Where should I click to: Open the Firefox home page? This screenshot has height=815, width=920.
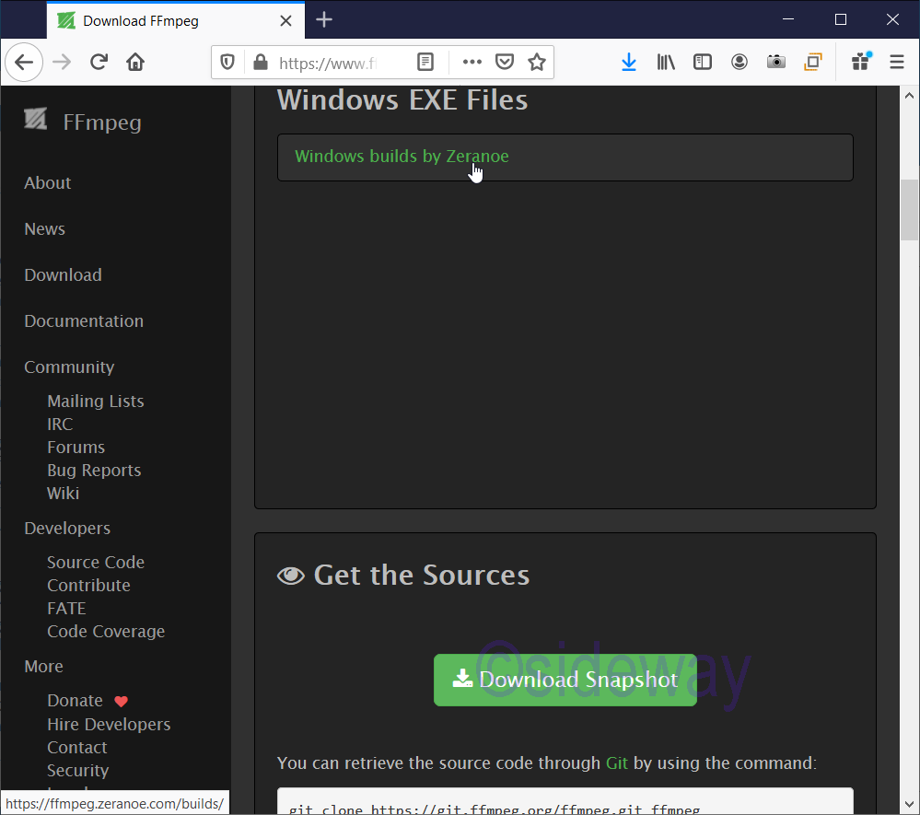tap(135, 63)
